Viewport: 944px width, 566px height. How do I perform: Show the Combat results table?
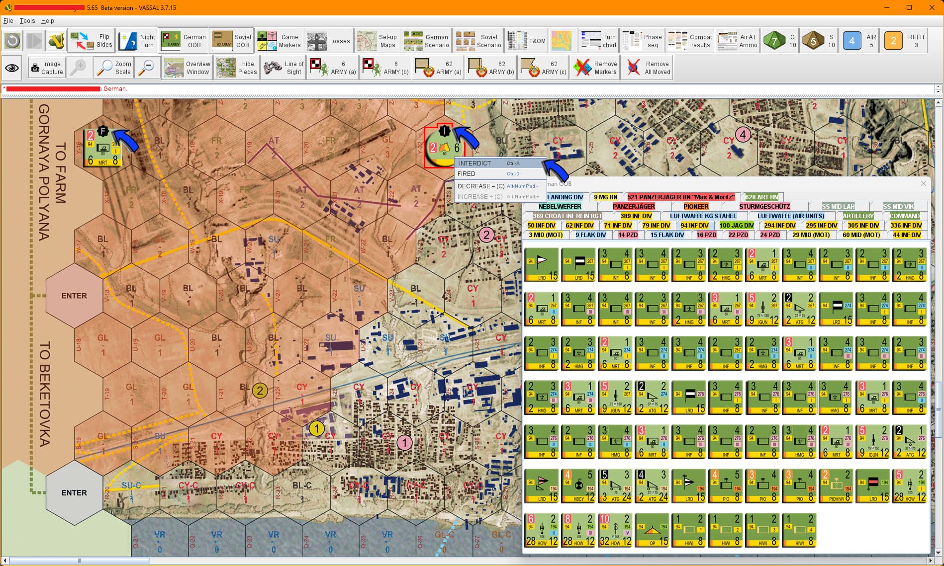click(690, 41)
